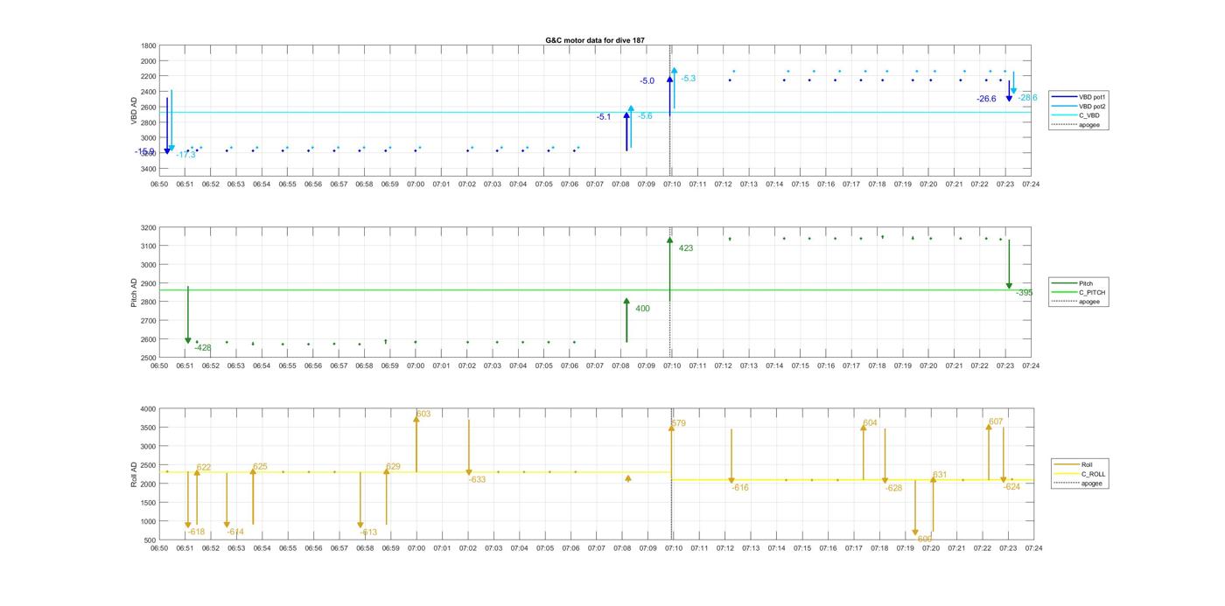This screenshot has width=1225, height=606.
Task: Click the "-613" roll annotation
Action: (368, 533)
